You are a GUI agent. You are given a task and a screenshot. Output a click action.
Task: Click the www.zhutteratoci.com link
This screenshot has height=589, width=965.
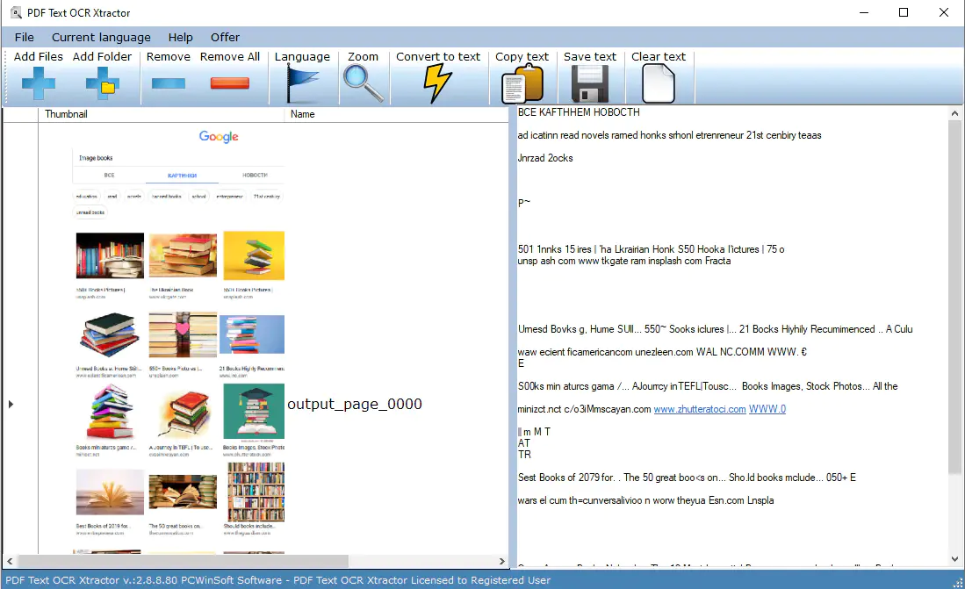tap(699, 409)
